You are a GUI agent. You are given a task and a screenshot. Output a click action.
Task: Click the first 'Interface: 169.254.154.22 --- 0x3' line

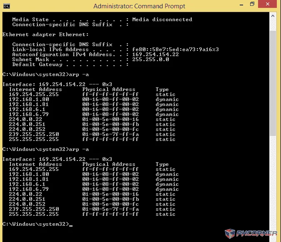pos(57,84)
